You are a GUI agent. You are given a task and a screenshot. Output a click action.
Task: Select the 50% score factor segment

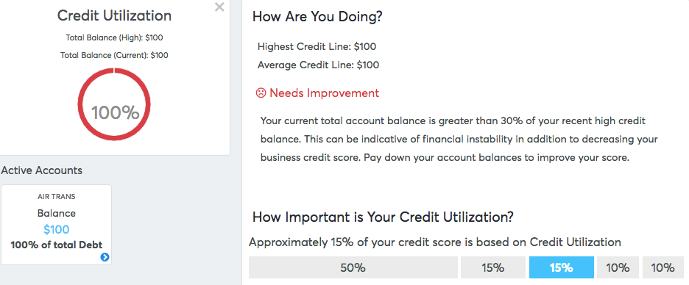353,267
